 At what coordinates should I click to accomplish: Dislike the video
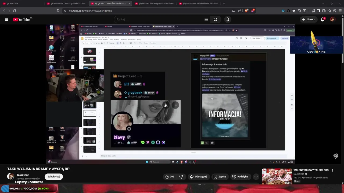181,177
